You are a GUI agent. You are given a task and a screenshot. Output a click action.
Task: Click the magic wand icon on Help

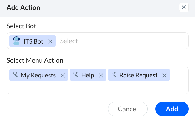click(x=75, y=75)
